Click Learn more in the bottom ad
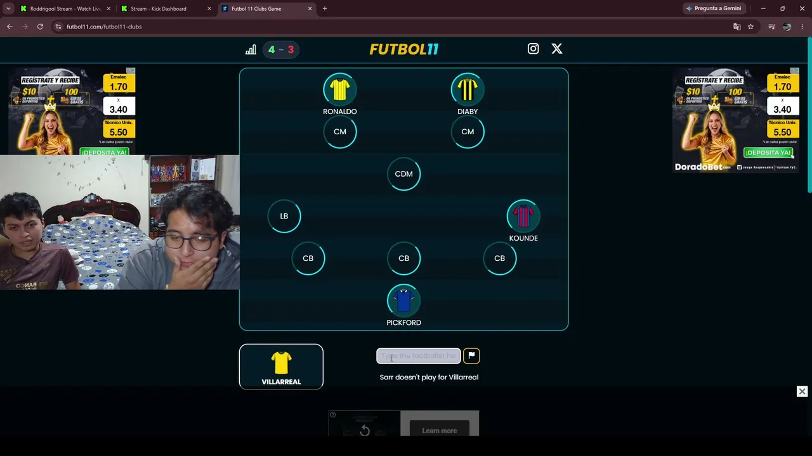 point(440,431)
